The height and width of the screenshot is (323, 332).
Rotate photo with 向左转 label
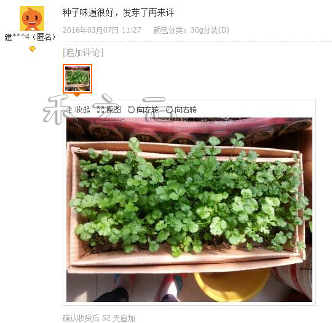click(x=148, y=110)
